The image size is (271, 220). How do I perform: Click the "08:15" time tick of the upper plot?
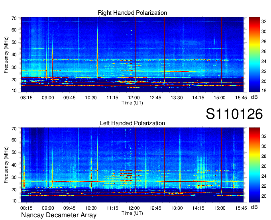(26, 98)
